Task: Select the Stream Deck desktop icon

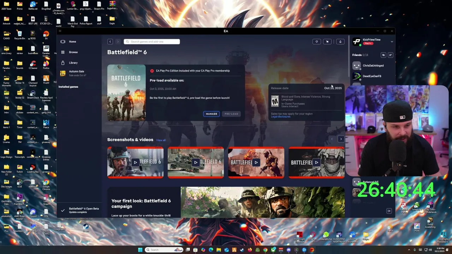Action: point(33,95)
